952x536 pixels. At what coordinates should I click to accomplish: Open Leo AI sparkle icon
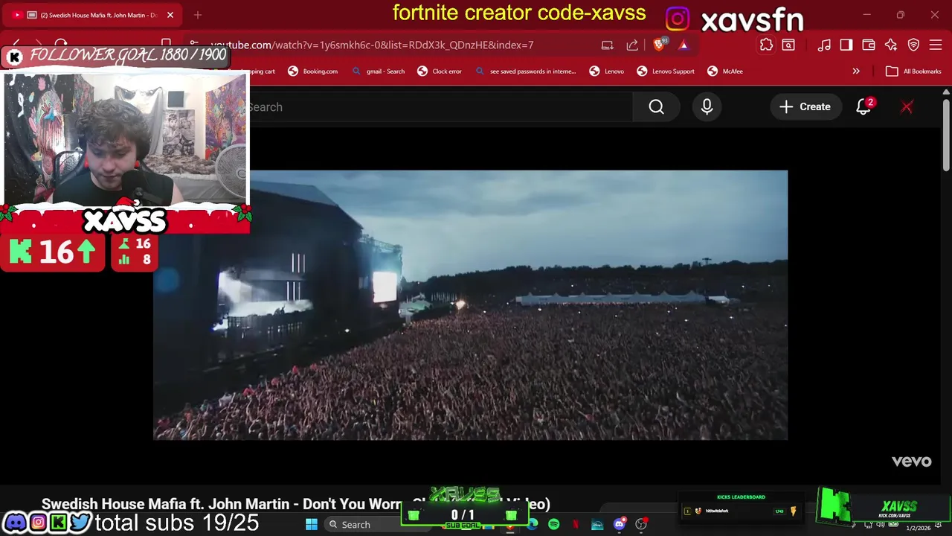pyautogui.click(x=891, y=45)
